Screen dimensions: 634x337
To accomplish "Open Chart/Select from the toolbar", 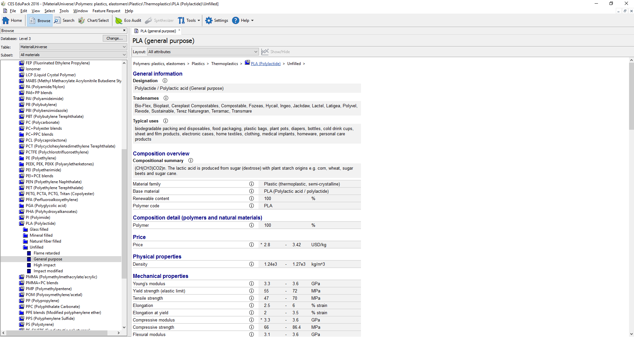I will tap(94, 20).
